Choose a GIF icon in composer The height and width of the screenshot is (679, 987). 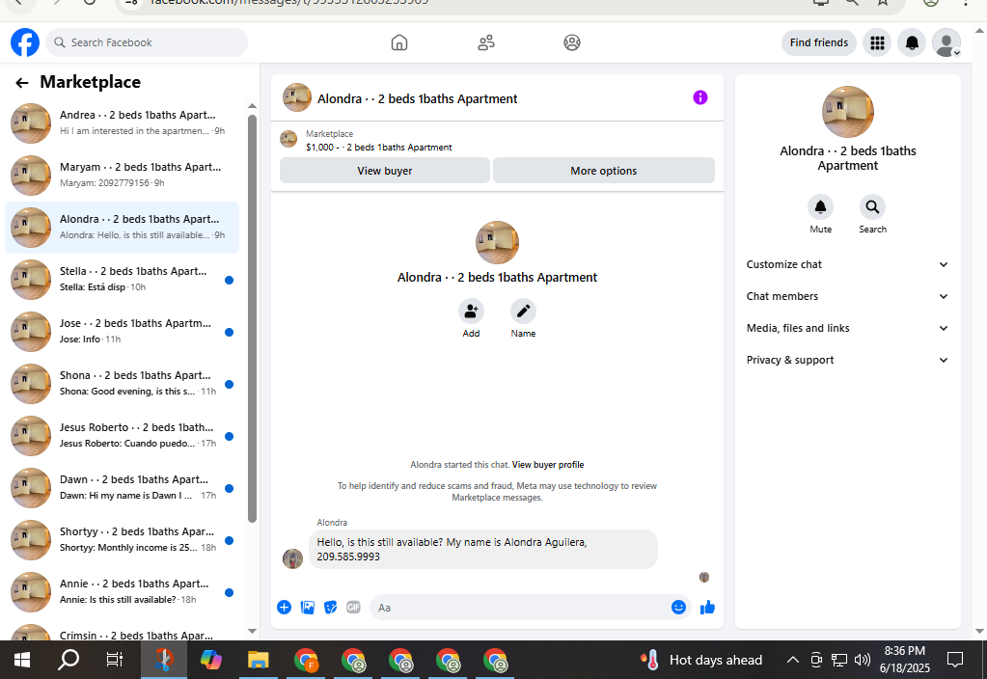click(x=353, y=608)
